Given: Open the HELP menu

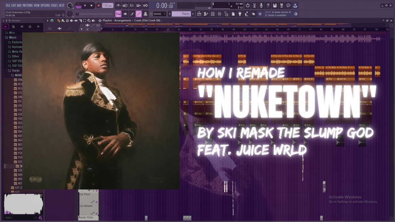Looking at the screenshot, I should tap(61, 6).
